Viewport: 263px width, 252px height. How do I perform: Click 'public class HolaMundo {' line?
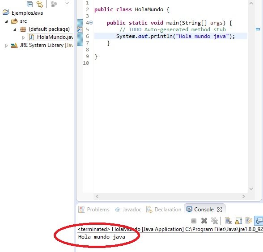pyautogui.click(x=132, y=9)
